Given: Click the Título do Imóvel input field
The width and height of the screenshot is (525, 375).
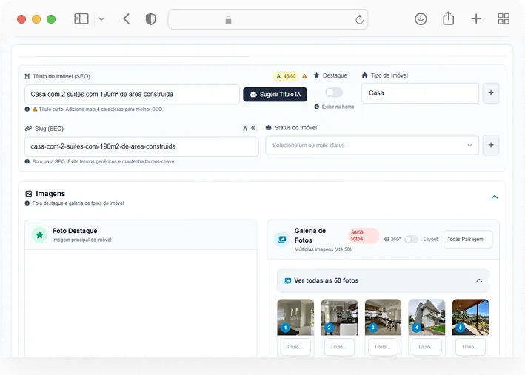Looking at the screenshot, I should tap(132, 95).
